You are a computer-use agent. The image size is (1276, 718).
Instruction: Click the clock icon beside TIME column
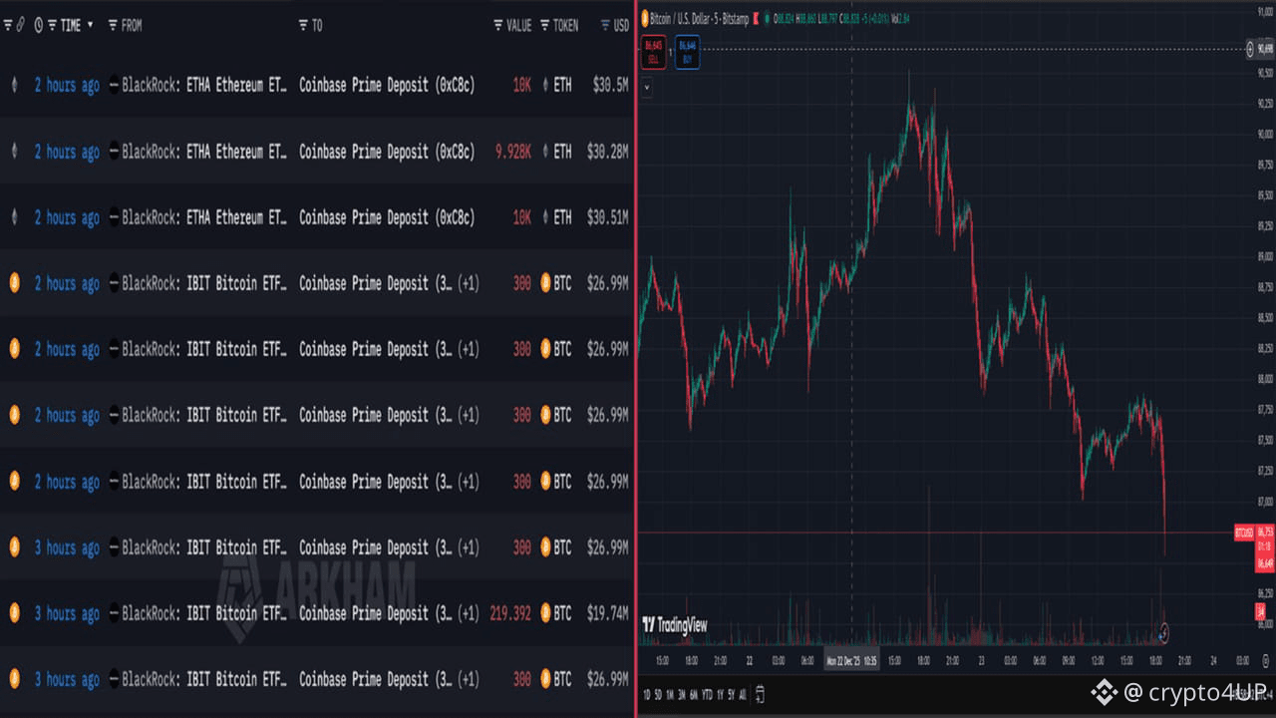39,25
